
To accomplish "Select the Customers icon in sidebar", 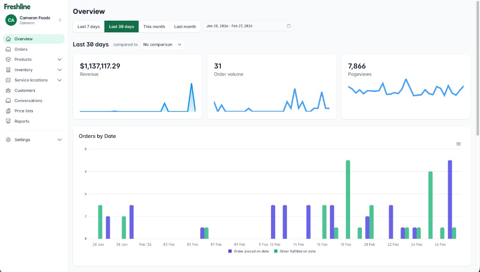I will pyautogui.click(x=8, y=90).
